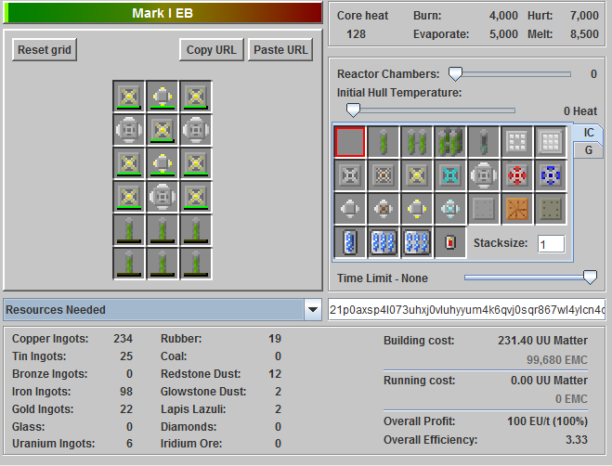The width and height of the screenshot is (612, 466).
Task: Switch to the IC component tab
Action: point(588,133)
